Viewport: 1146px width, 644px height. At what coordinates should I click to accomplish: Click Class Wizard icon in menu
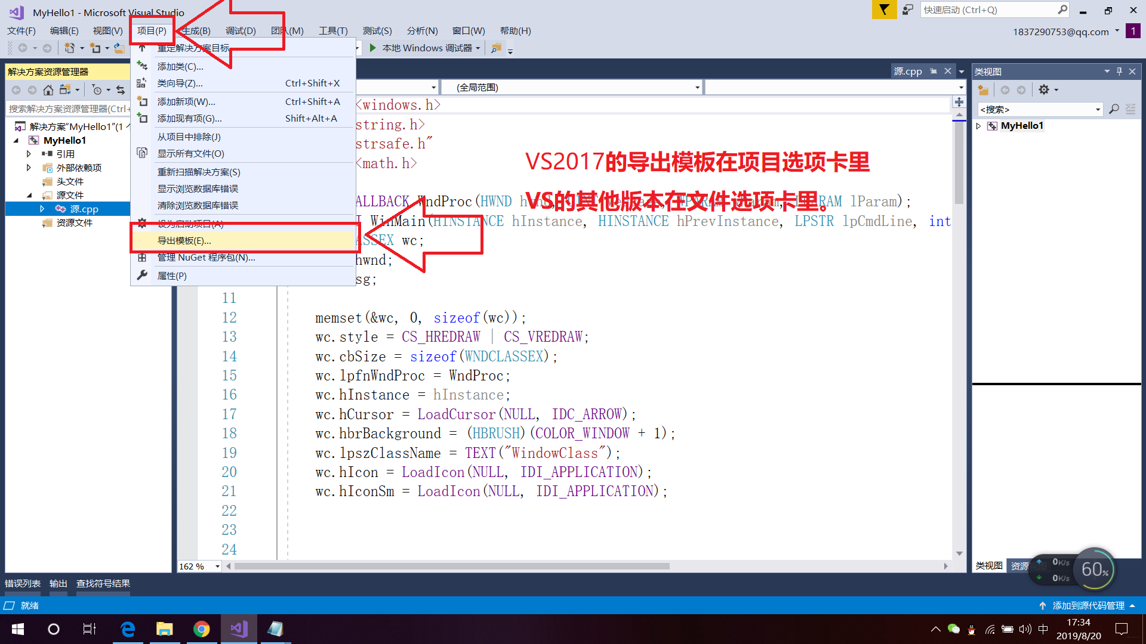coord(142,83)
